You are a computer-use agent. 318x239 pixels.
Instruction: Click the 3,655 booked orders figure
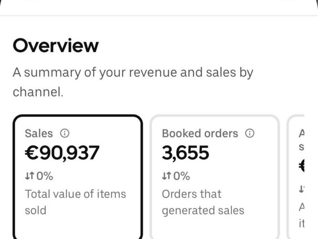(185, 153)
